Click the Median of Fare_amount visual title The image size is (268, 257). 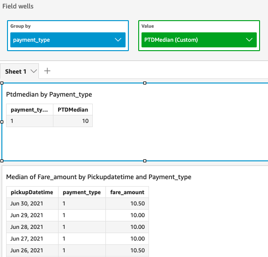pos(98,177)
